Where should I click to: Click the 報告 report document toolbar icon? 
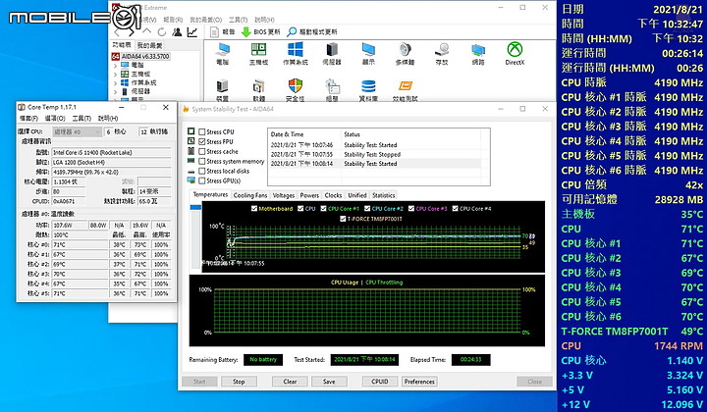tap(215, 32)
